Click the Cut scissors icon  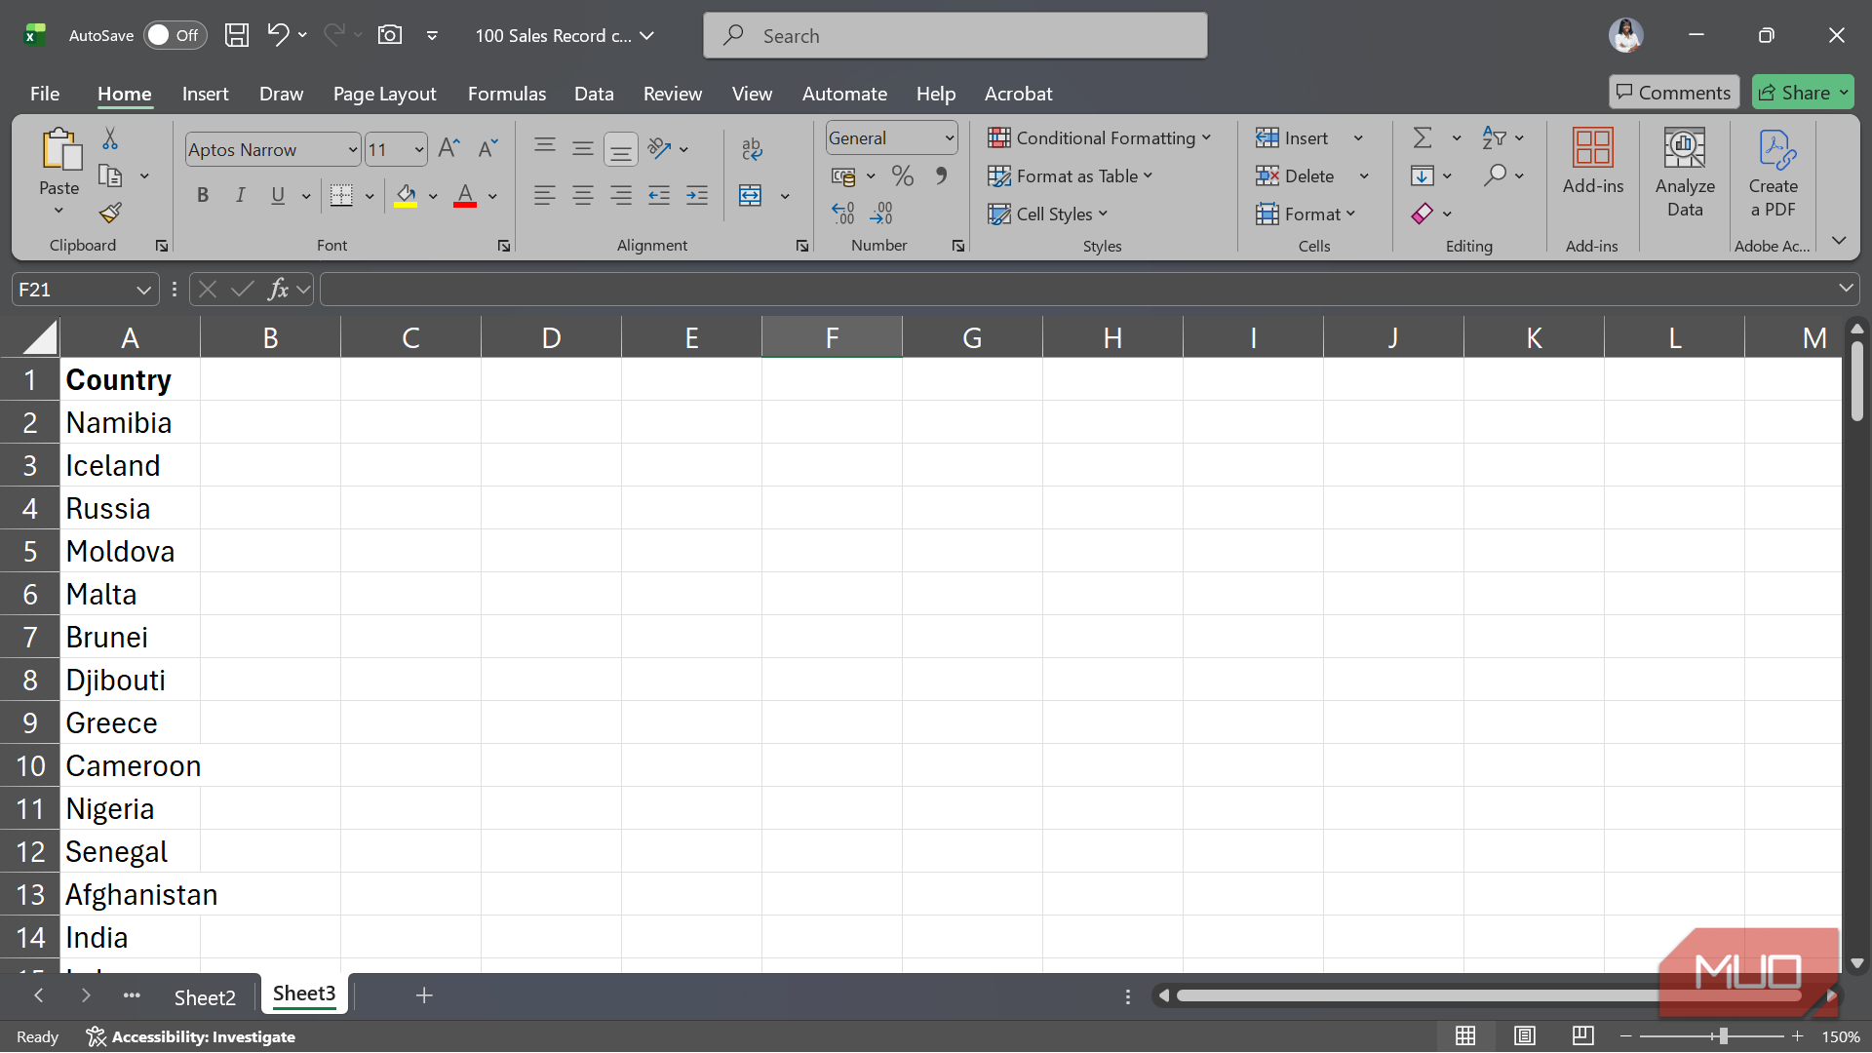pos(110,138)
